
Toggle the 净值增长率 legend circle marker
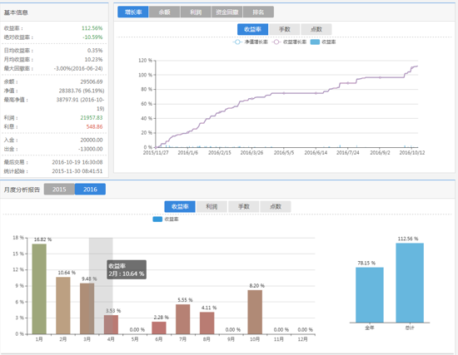point(237,42)
